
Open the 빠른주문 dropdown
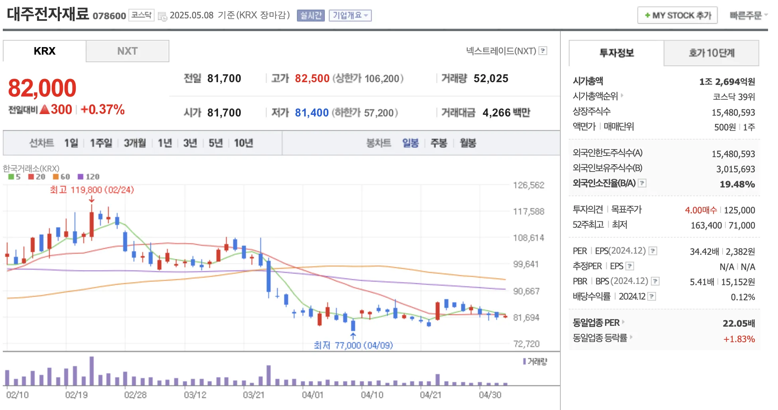coord(749,15)
